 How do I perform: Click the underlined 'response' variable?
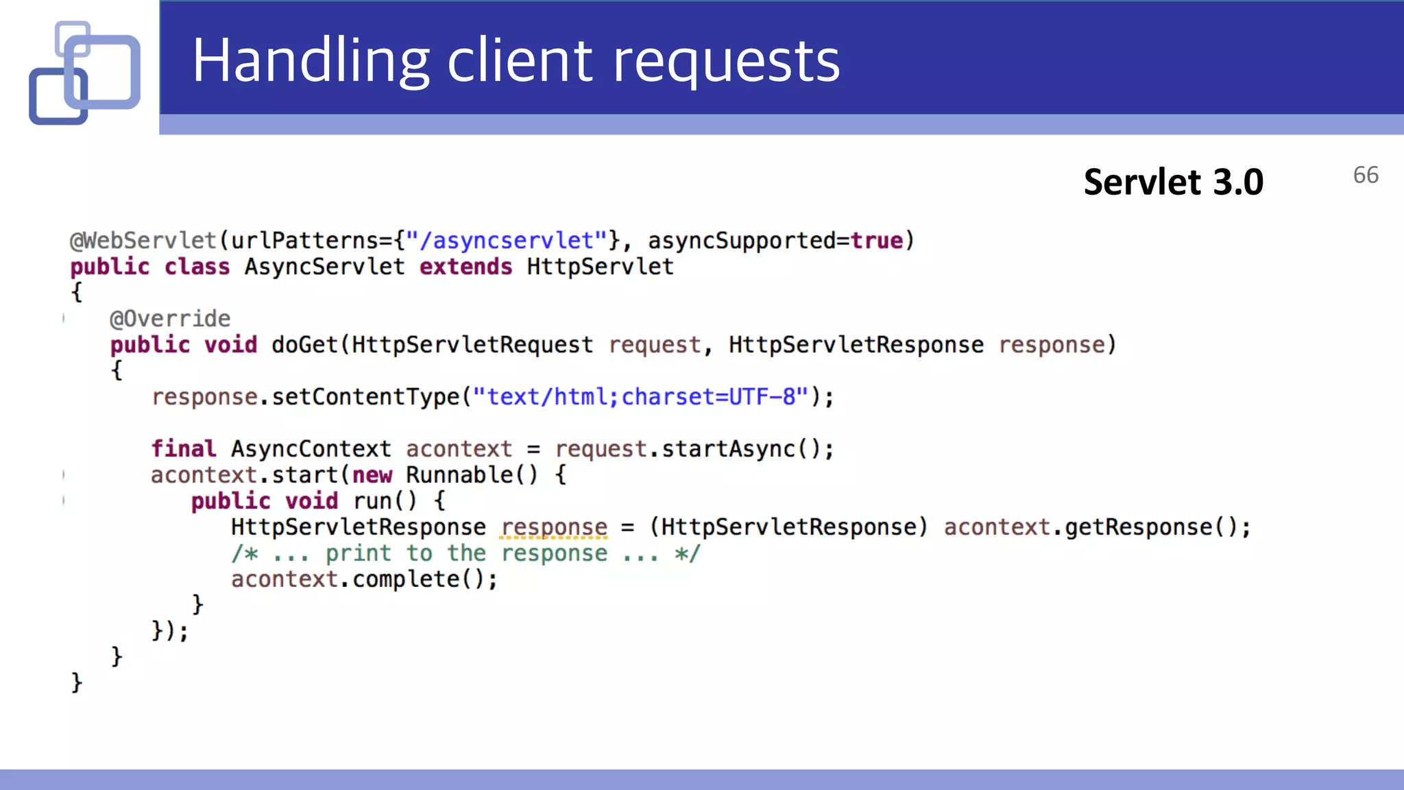[554, 527]
